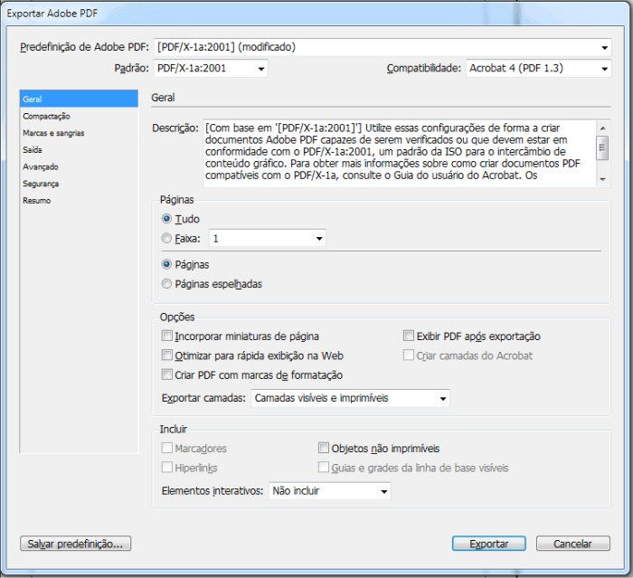Image resolution: width=633 pixels, height=578 pixels.
Task: Open the Compatibilidade Acrobat 4 dropdown
Action: (539, 68)
